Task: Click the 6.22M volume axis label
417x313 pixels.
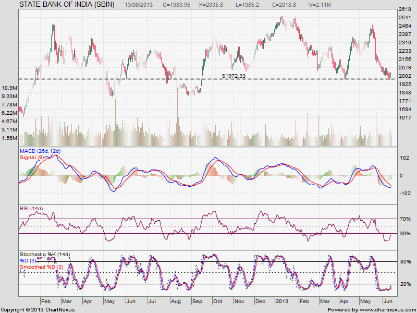Action: (x=9, y=113)
